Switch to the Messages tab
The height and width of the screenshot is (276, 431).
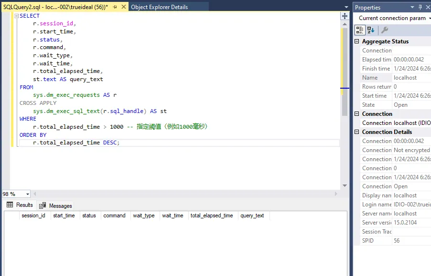(56, 206)
